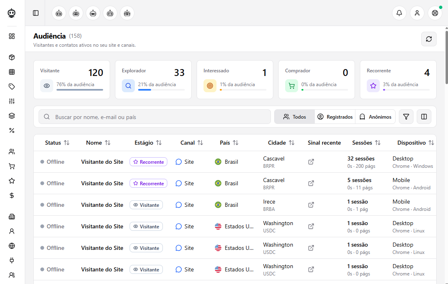Open the notifications bell icon
448x284 pixels.
(399, 13)
